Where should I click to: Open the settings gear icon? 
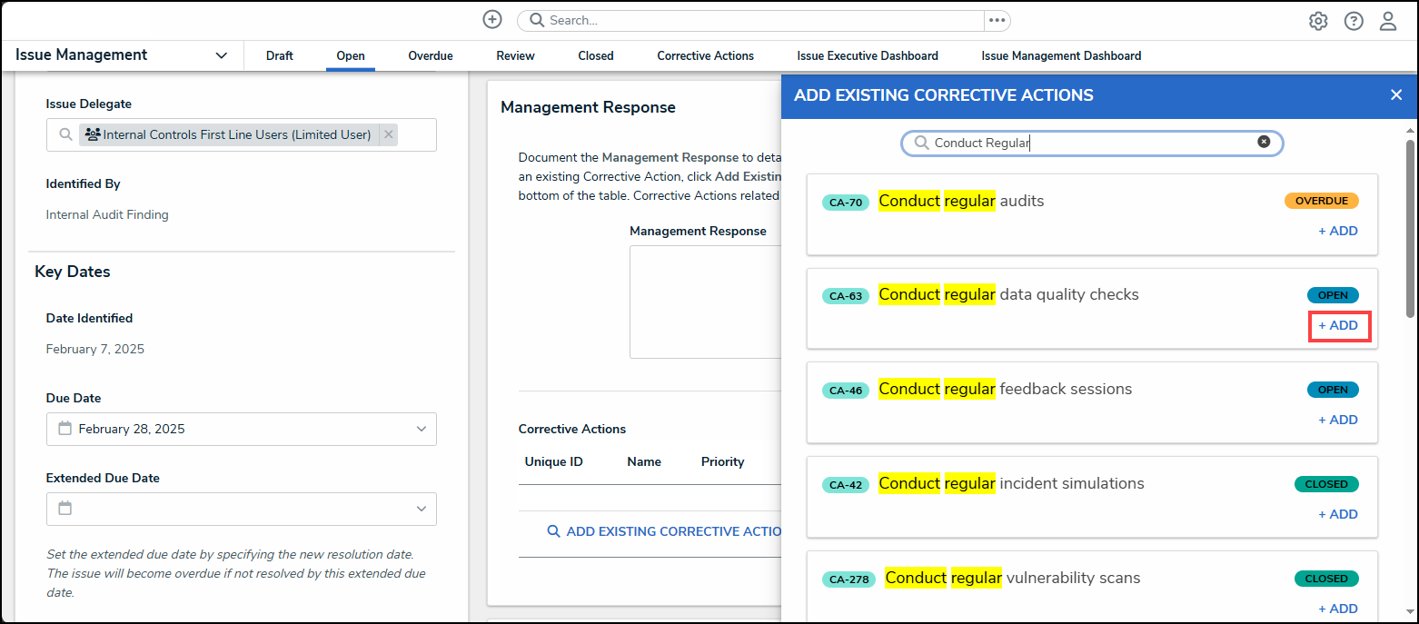pyautogui.click(x=1318, y=21)
